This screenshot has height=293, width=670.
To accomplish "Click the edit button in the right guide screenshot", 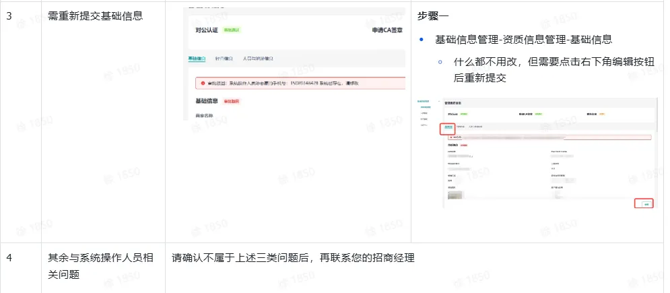I will tap(646, 205).
